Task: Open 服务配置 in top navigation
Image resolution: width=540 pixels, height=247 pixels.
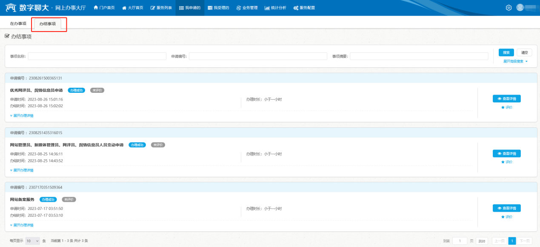Action: pyautogui.click(x=304, y=8)
